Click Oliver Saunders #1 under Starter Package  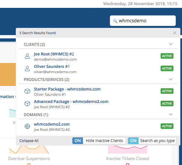click(50, 95)
